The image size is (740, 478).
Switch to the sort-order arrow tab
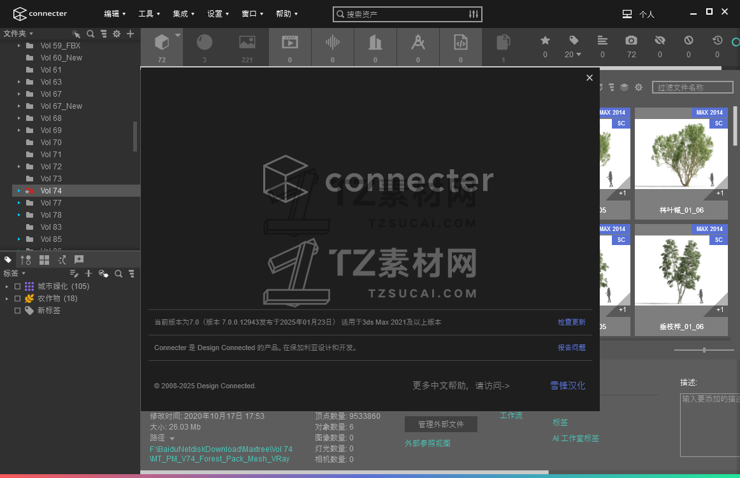click(25, 260)
